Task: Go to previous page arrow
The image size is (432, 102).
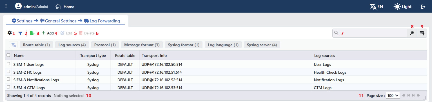Action: click(409, 96)
